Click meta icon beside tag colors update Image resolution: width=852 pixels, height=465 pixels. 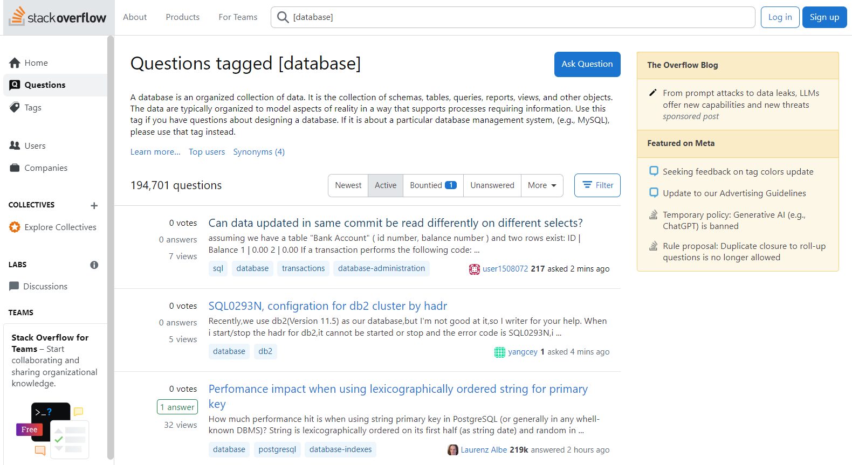click(654, 171)
